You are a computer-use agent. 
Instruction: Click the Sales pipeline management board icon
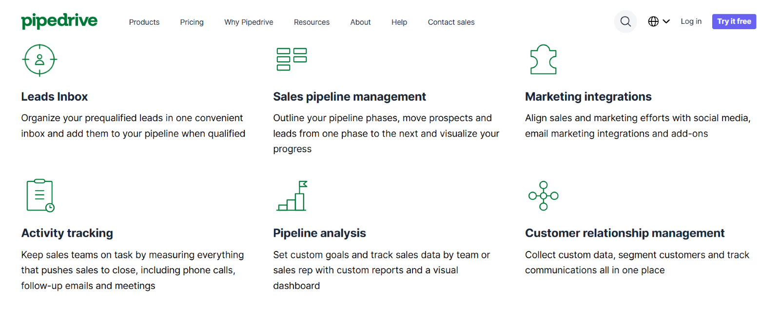point(292,59)
